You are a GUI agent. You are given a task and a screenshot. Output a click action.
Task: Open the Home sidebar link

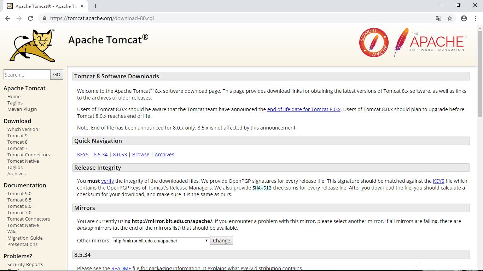pyautogui.click(x=14, y=96)
